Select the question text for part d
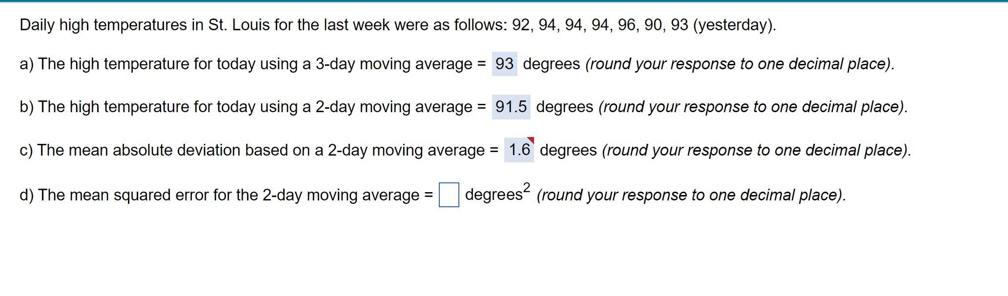 (x=225, y=195)
